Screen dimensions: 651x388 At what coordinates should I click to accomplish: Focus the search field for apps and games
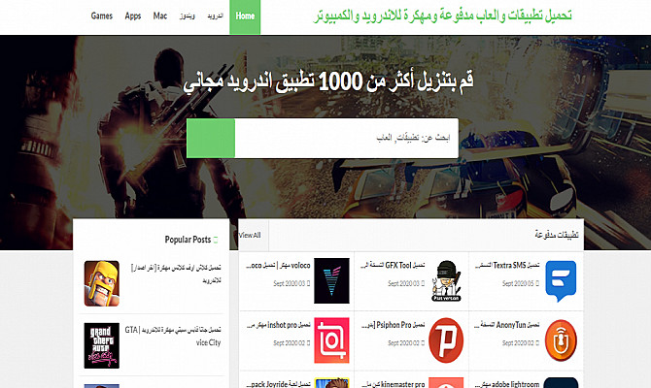(347, 138)
